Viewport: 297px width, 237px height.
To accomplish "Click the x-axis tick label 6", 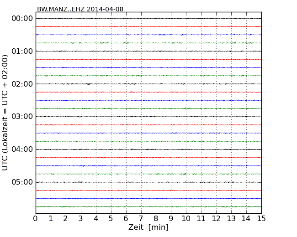I will tap(126, 218).
